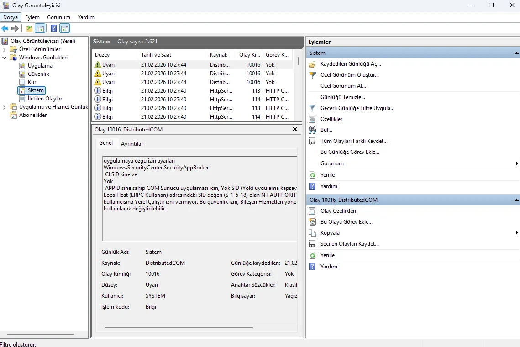Click the Olay Özellikleri icon

[312, 211]
